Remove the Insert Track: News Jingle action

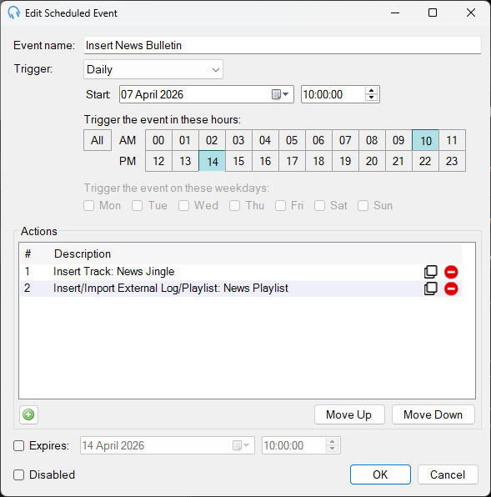point(451,272)
